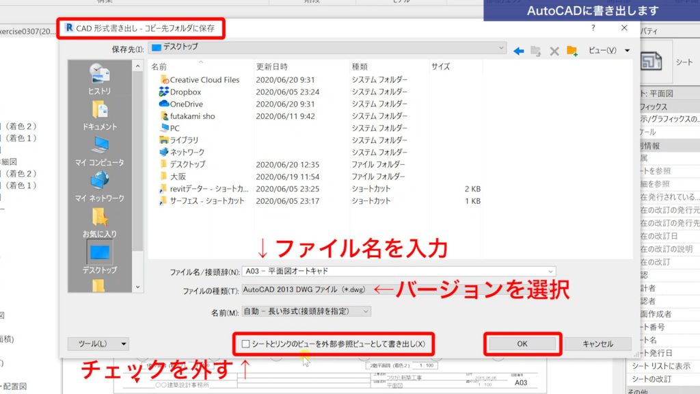Uncheck the 外部参照ビュー export checkbox
The height and width of the screenshot is (394, 700).
tap(246, 344)
